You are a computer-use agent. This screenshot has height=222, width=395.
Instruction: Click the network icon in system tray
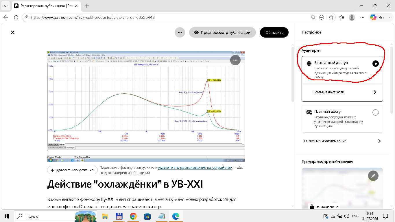(x=333, y=216)
